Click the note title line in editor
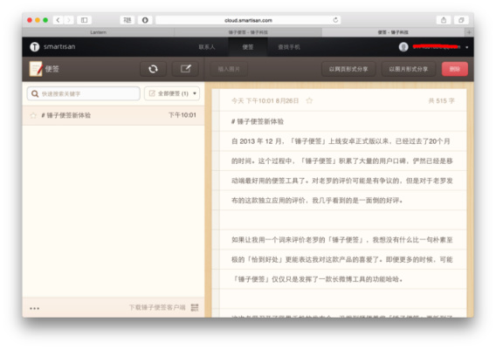The image size is (496, 349). coord(258,121)
